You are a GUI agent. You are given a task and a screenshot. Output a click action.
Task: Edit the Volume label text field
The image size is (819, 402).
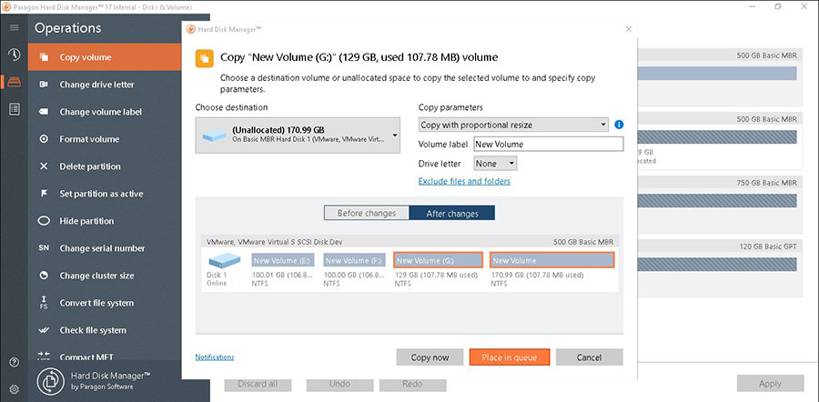tap(549, 144)
